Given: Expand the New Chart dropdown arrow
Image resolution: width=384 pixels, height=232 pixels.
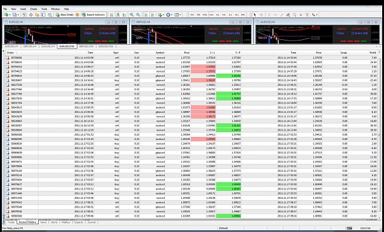Looking at the screenshot, I should 10,15.
